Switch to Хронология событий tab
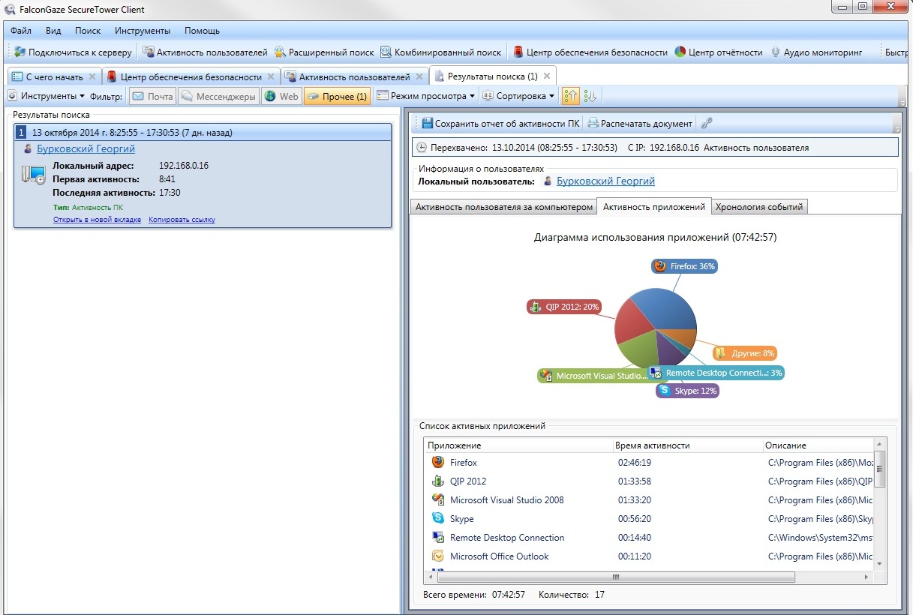Image resolution: width=913 pixels, height=615 pixels. 758,207
